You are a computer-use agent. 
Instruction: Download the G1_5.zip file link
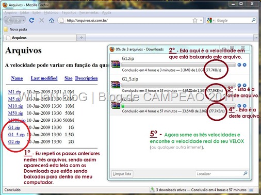tap(17, 135)
